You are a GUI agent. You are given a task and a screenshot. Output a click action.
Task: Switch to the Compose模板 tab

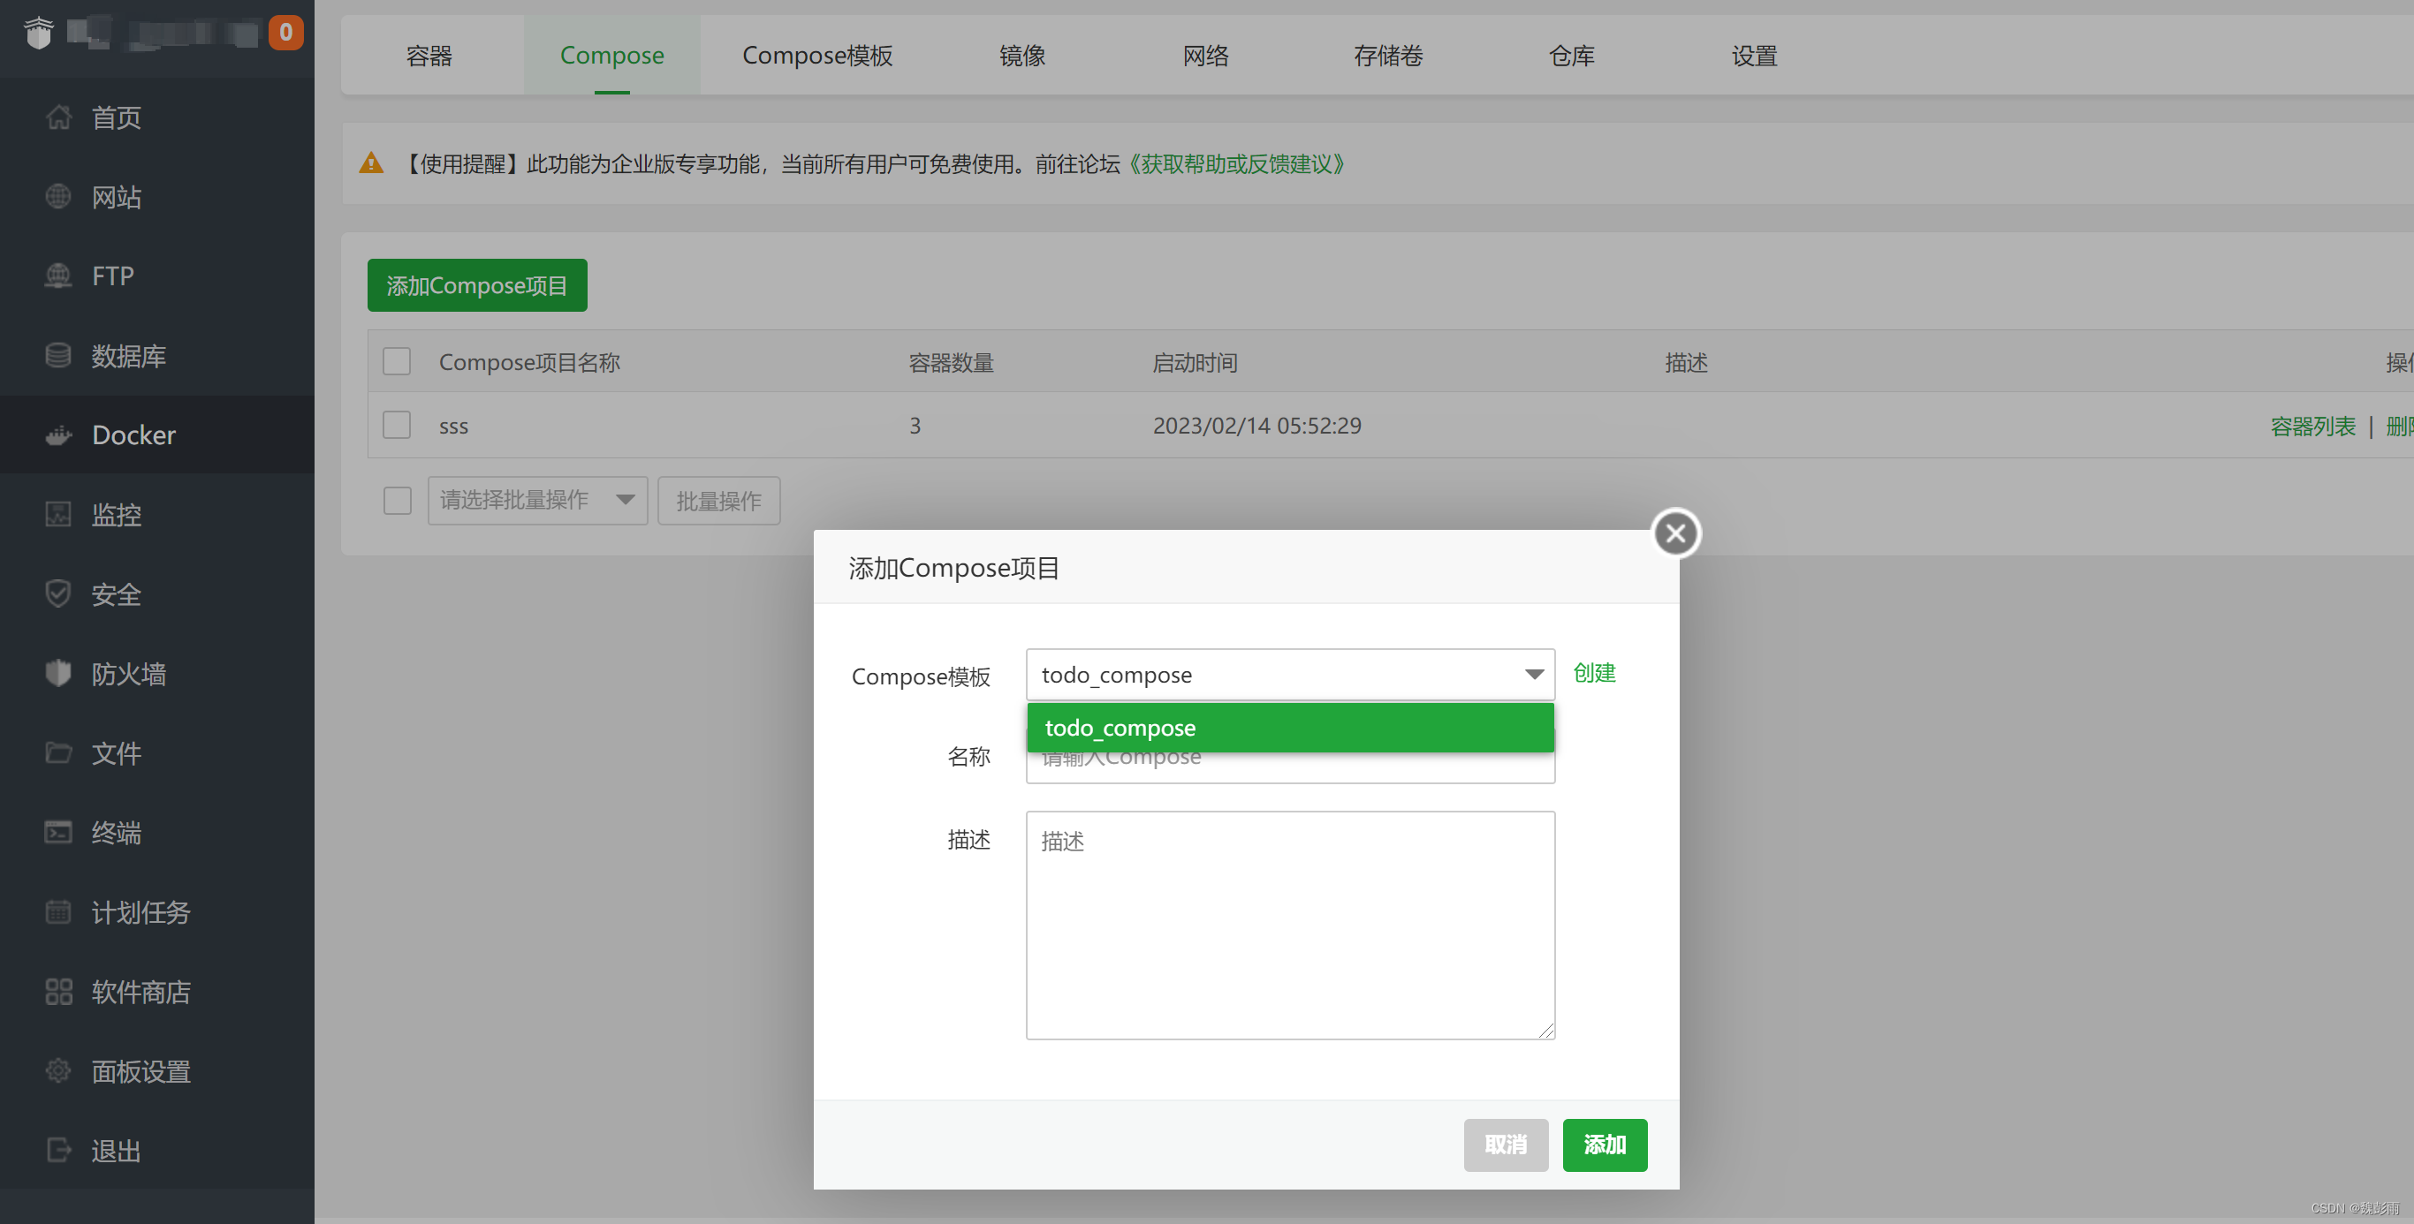tap(817, 56)
